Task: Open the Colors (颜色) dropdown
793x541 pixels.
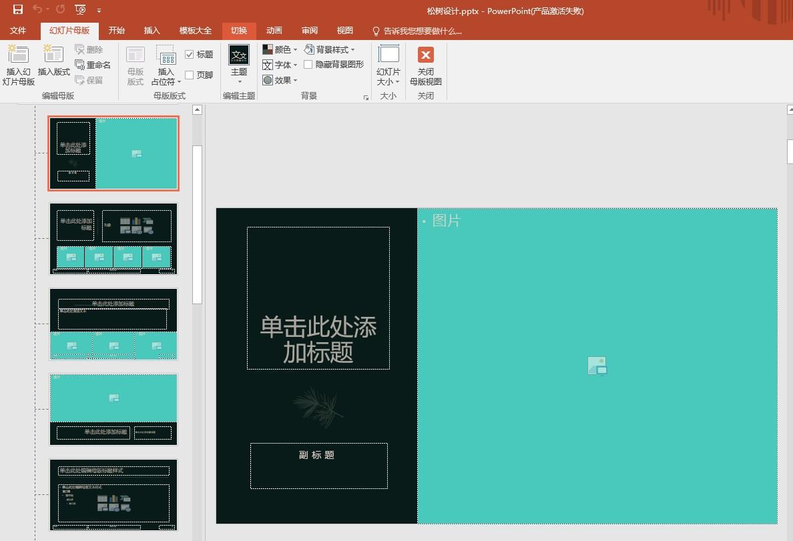Action: coord(280,49)
